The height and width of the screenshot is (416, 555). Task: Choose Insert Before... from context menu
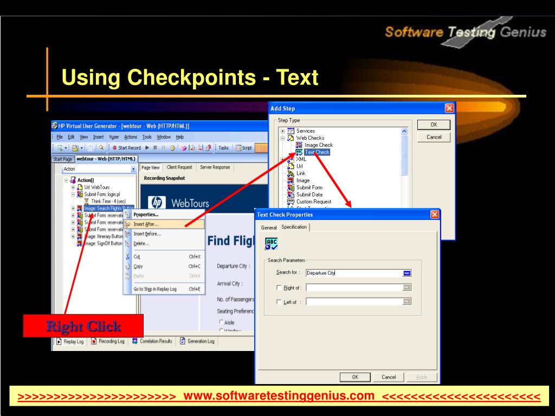click(164, 234)
